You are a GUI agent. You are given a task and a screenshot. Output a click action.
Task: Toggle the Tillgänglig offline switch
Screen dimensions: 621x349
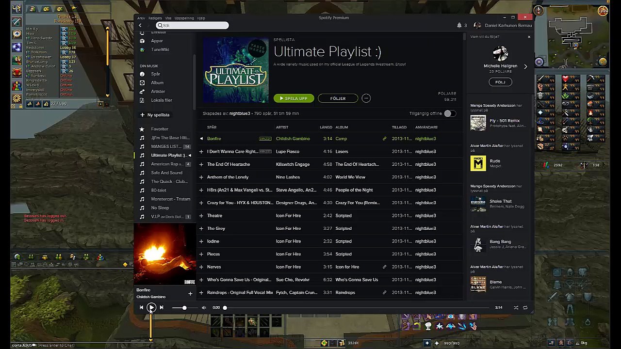(x=450, y=113)
